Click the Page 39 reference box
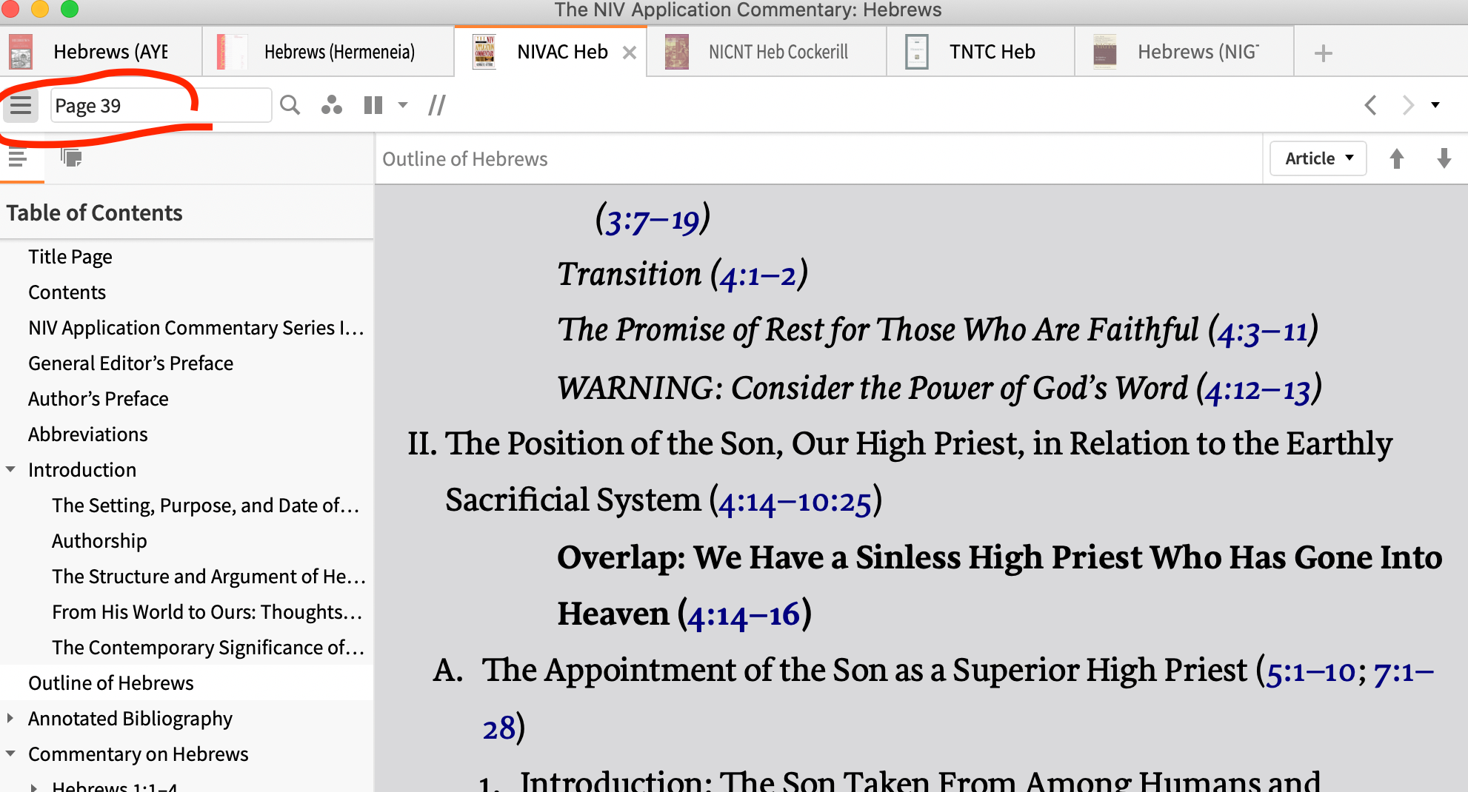This screenshot has height=792, width=1468. (x=160, y=106)
